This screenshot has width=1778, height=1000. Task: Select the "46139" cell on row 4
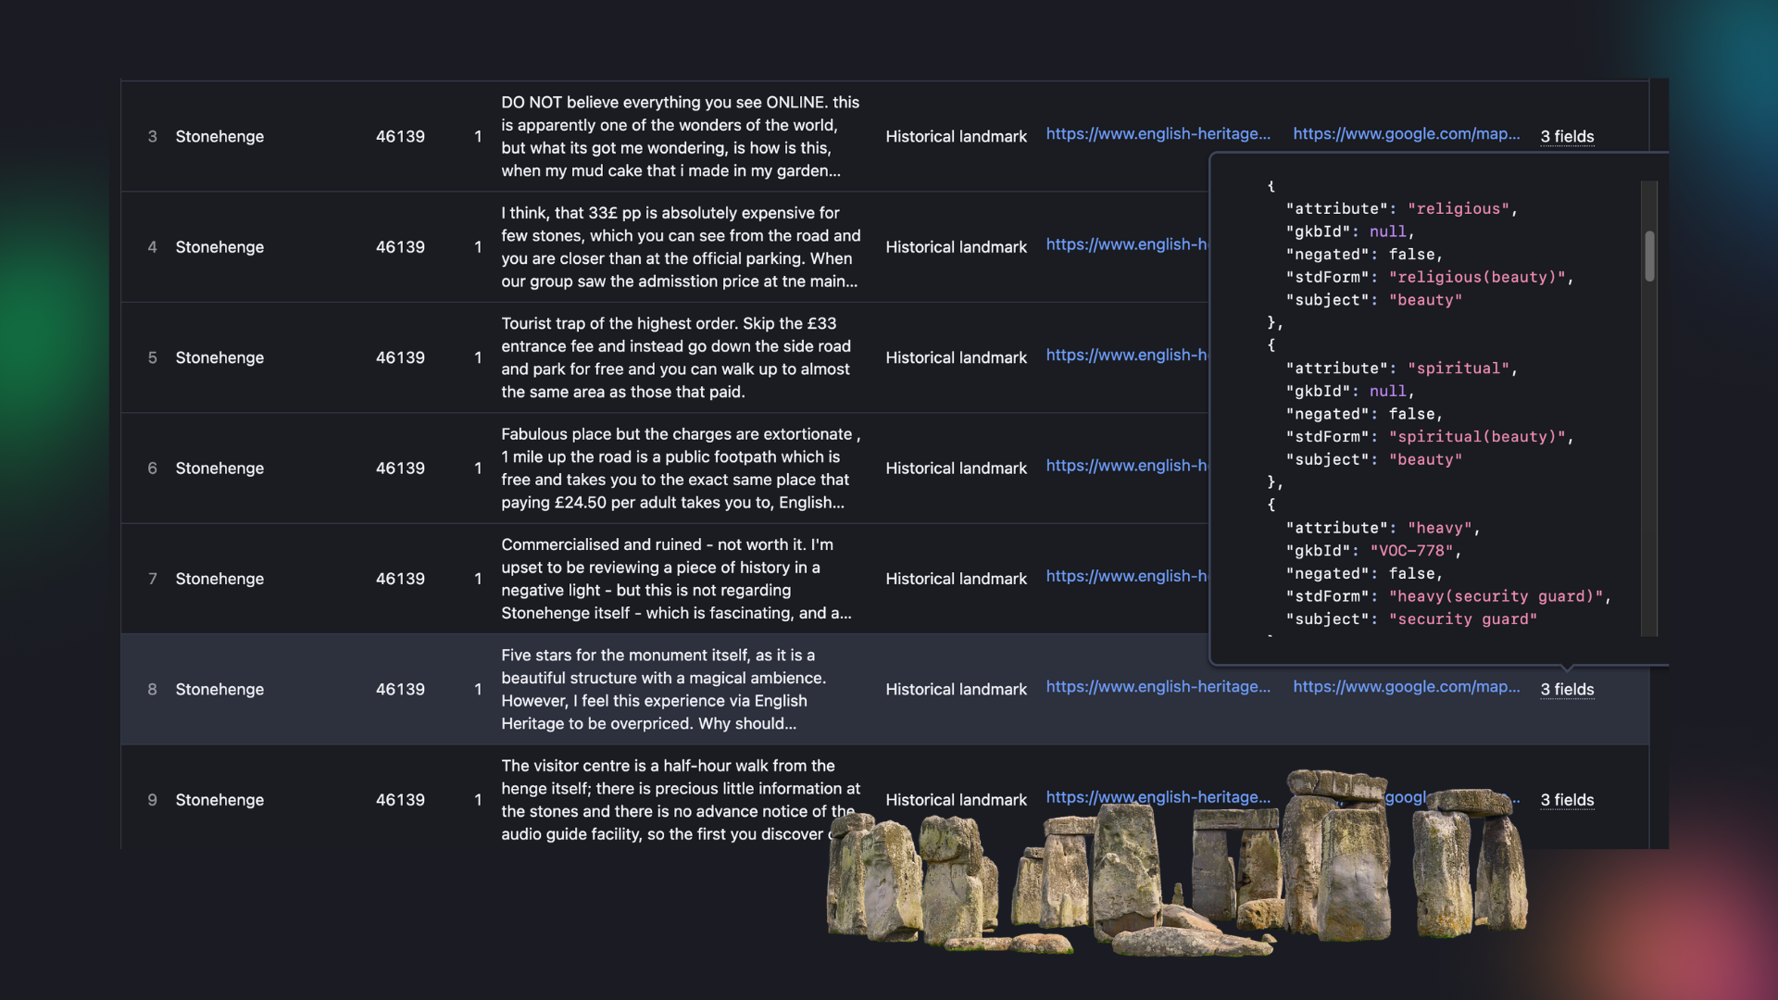click(x=400, y=247)
